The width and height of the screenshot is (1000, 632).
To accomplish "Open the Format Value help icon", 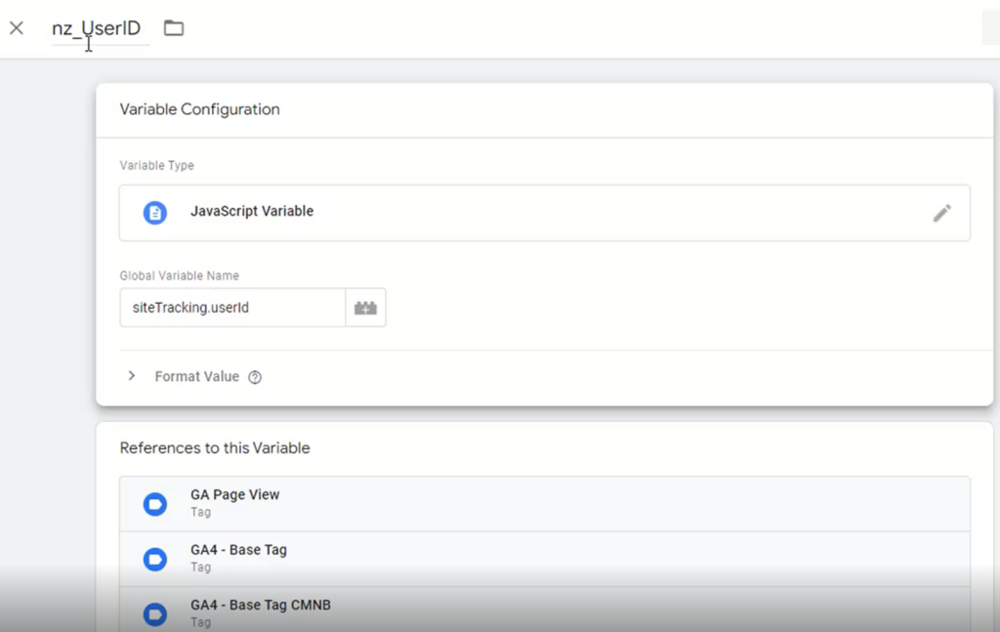I will tap(255, 376).
